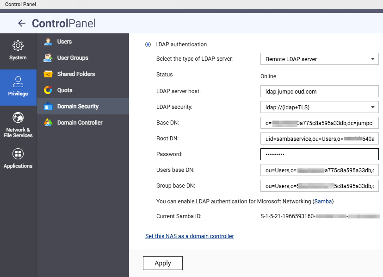Viewport: 383px width, 277px height.
Task: Click the User Groups icon
Action: (x=48, y=57)
